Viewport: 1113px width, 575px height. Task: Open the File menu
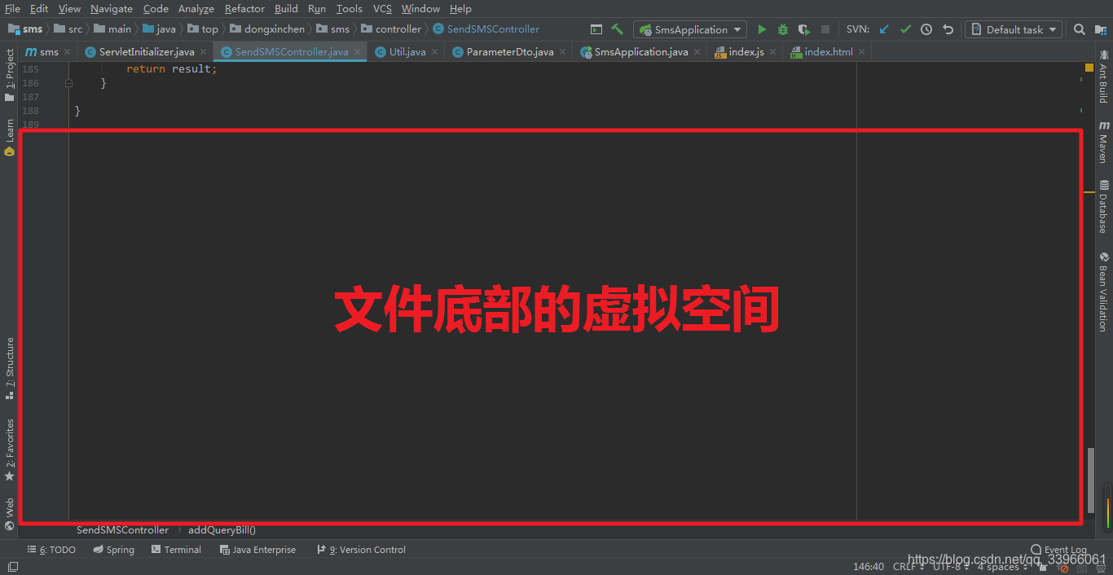[x=12, y=8]
